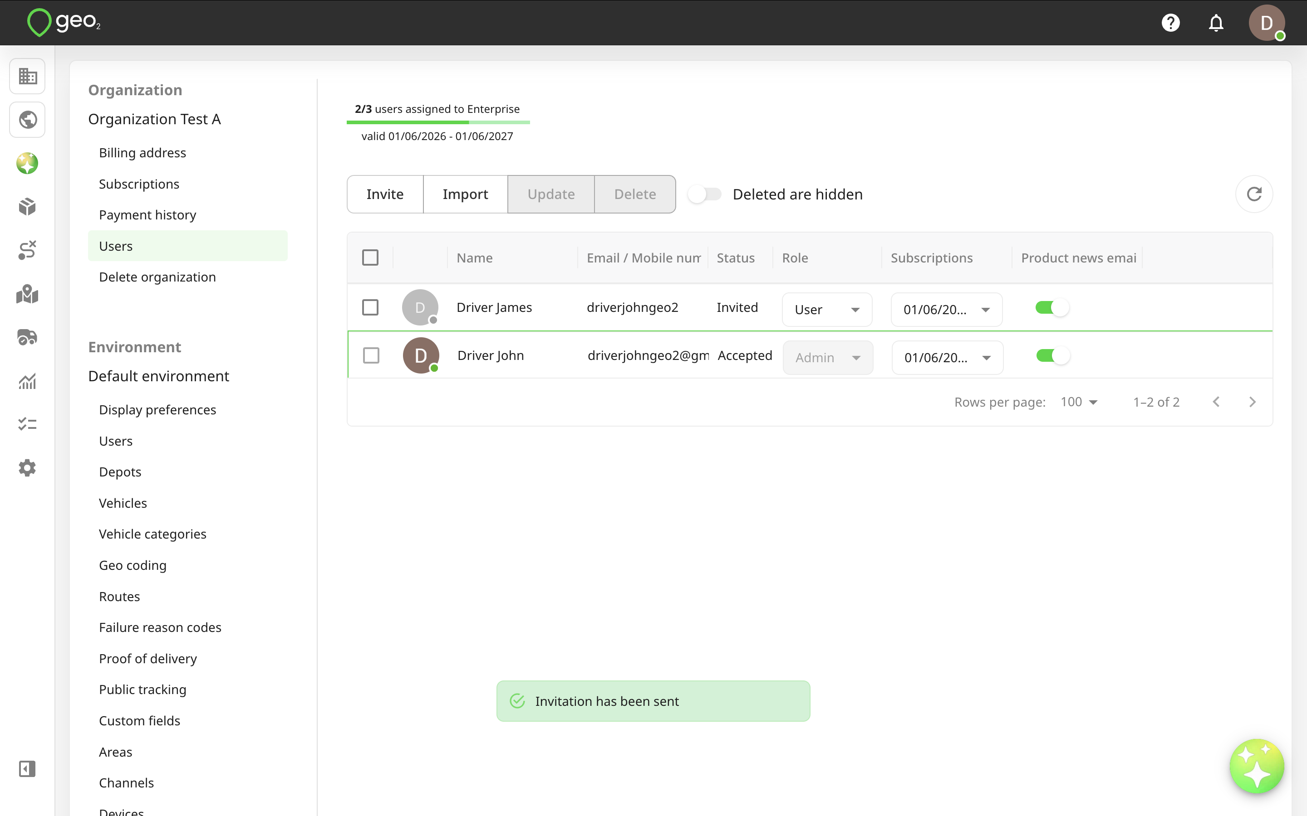Refresh the users table
The width and height of the screenshot is (1307, 816).
[x=1254, y=194]
